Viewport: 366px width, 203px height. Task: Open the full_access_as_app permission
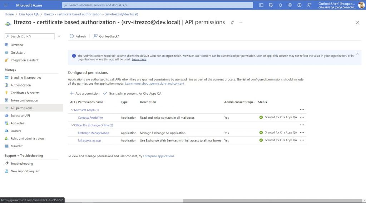(x=89, y=140)
